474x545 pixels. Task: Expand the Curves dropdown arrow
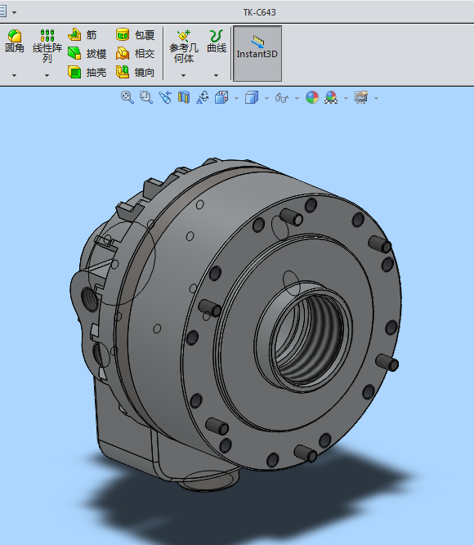point(216,75)
